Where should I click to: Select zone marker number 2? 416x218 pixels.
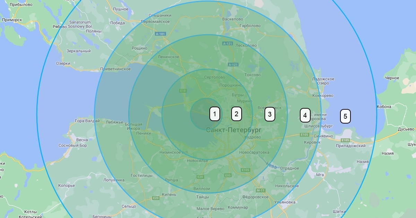[236, 114]
